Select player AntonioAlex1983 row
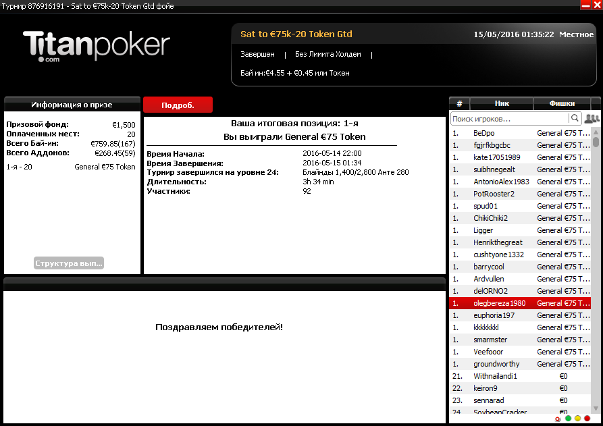 [x=520, y=182]
